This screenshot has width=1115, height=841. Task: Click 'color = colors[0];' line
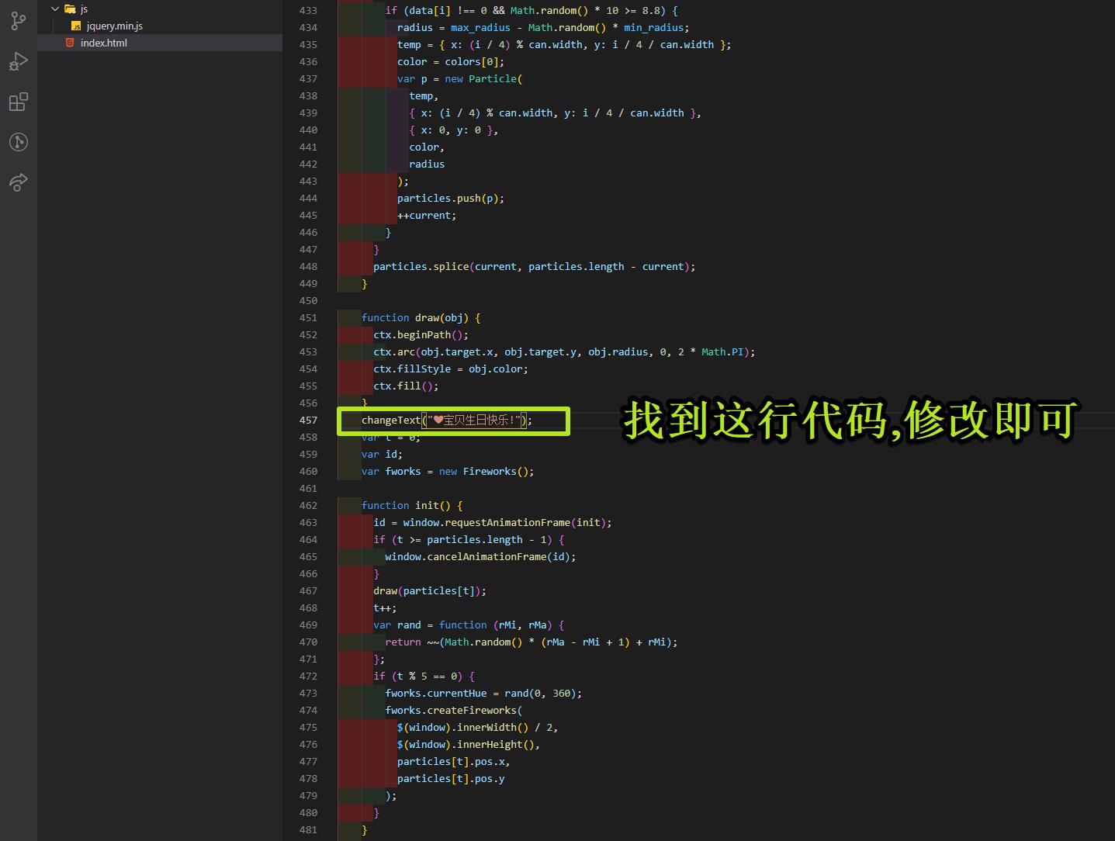451,61
